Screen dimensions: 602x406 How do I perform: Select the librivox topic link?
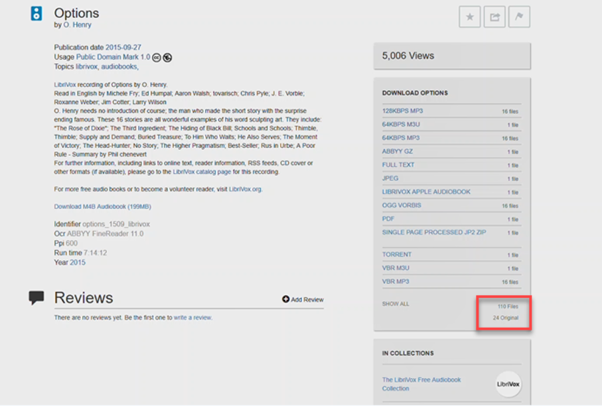pos(87,66)
